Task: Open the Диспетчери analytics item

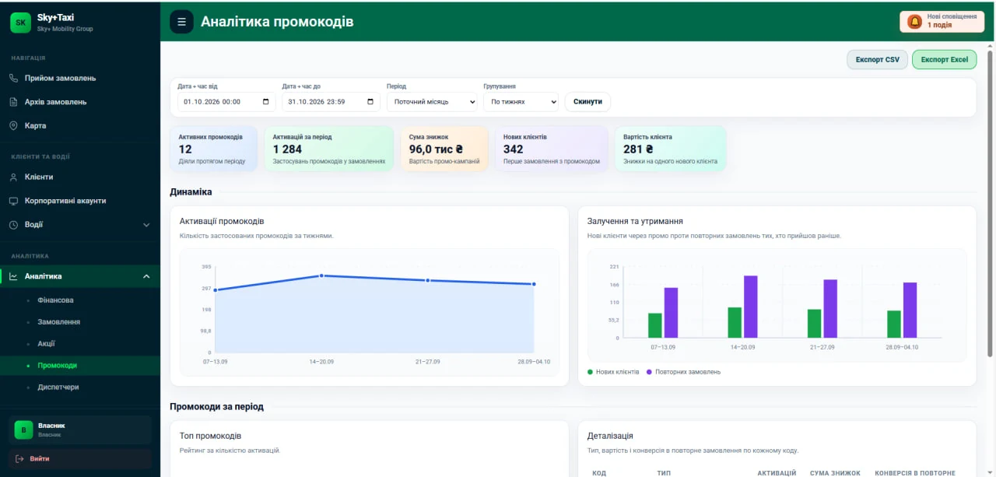Action: (58, 388)
